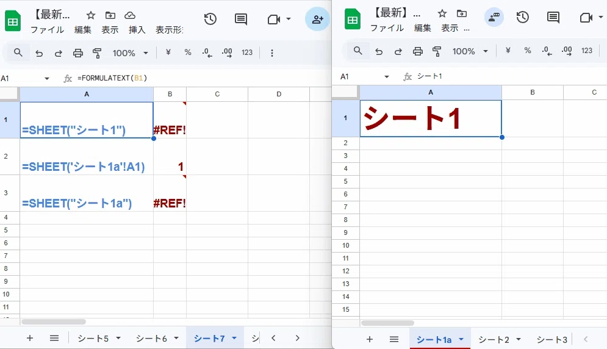The height and width of the screenshot is (349, 607).
Task: Open the 表示 menu in right window
Action: click(450, 28)
